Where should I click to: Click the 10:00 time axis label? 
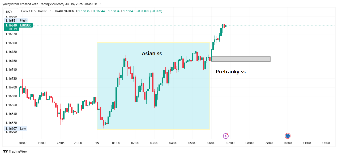tap(288, 143)
